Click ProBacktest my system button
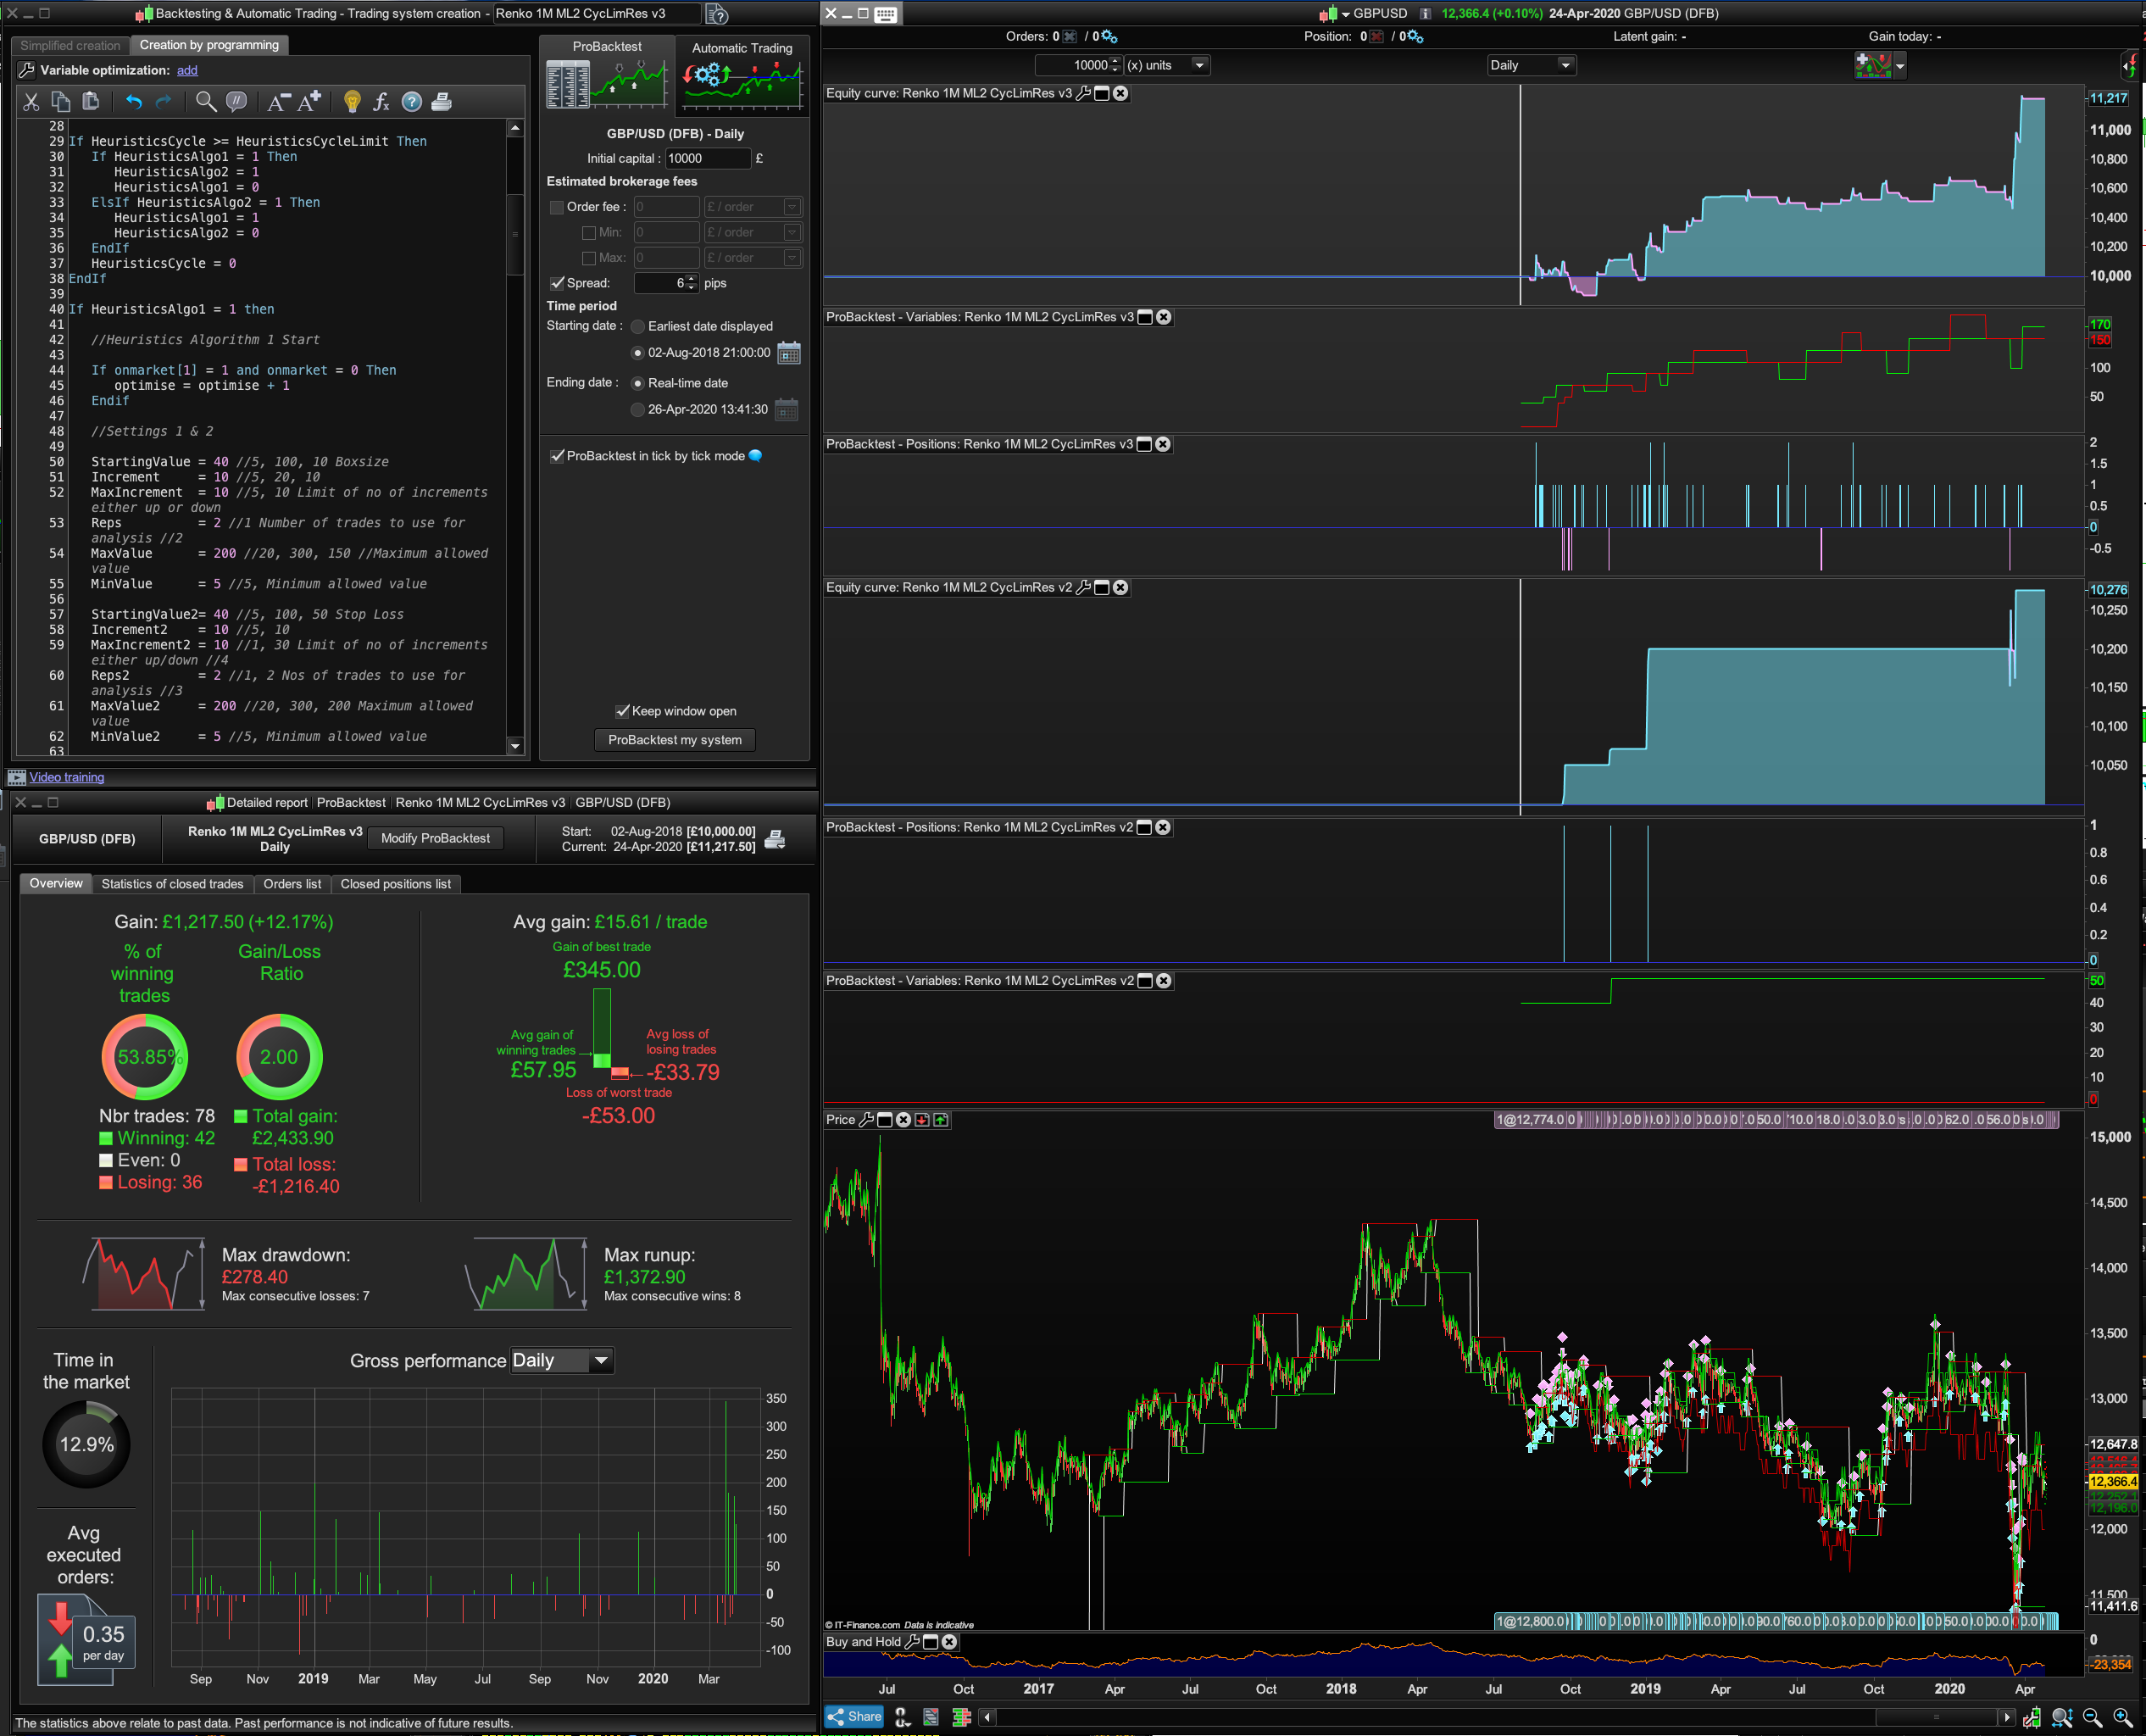The width and height of the screenshot is (2146, 1736). (674, 740)
